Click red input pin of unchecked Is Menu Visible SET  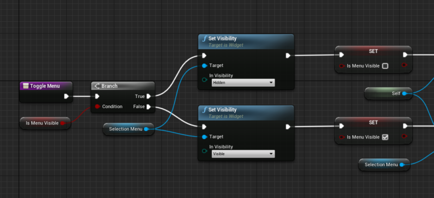(342, 66)
